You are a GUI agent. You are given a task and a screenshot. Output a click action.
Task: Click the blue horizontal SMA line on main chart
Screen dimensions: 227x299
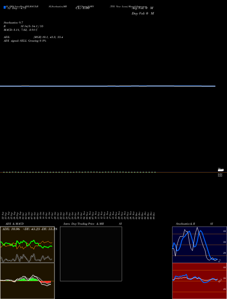coord(108,86)
